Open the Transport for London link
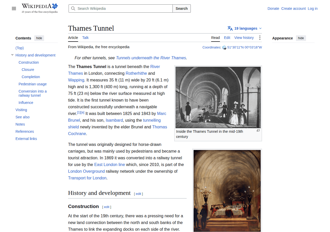This screenshot has height=232, width=330. click(87, 178)
